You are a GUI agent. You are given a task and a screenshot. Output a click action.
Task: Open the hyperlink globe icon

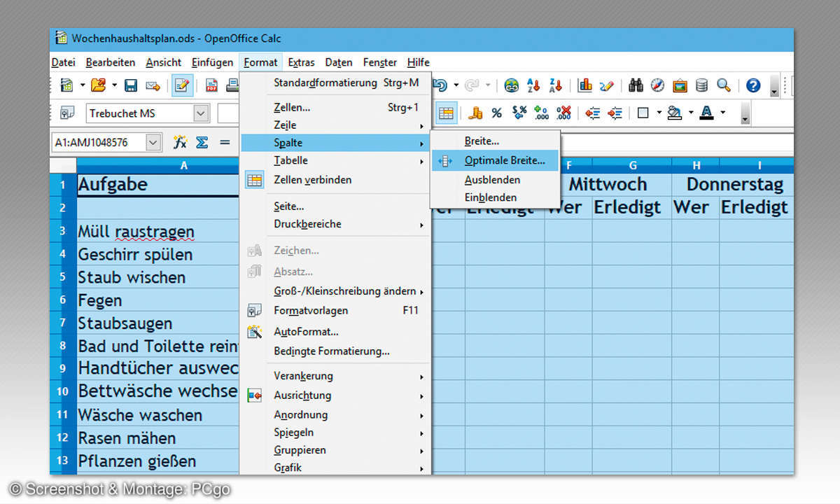pyautogui.click(x=511, y=85)
